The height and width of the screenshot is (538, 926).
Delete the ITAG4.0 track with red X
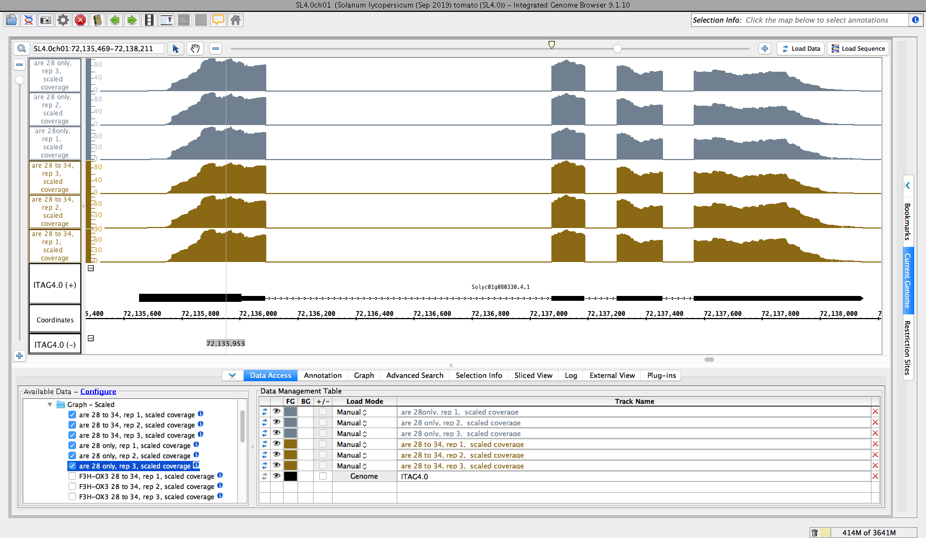tap(875, 477)
